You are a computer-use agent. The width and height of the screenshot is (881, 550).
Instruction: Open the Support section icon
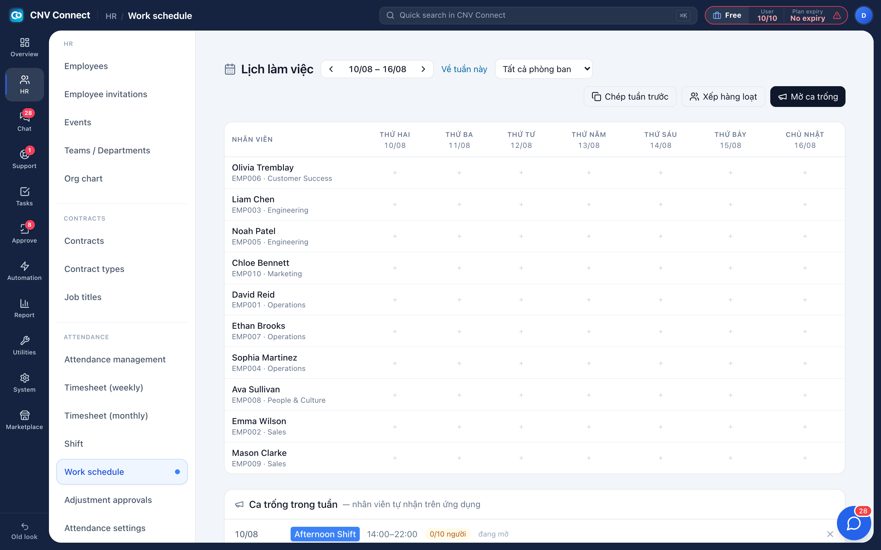pyautogui.click(x=24, y=159)
